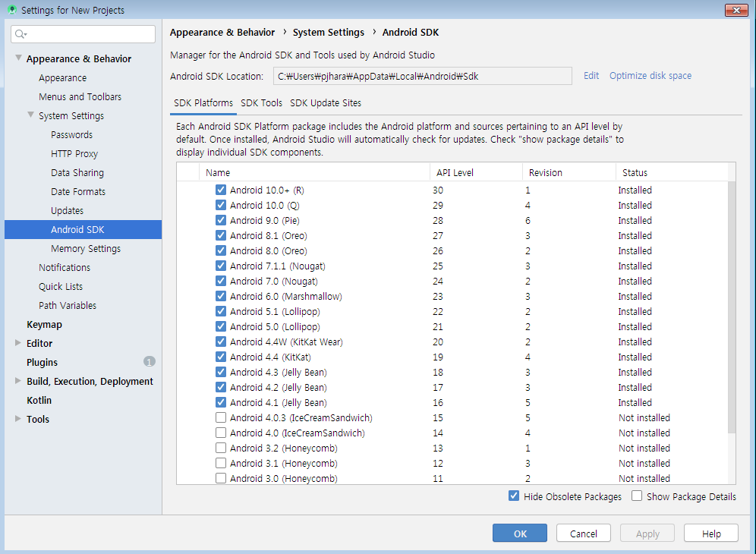Open Path Variables settings
Viewport: 756px width, 554px height.
coord(68,305)
